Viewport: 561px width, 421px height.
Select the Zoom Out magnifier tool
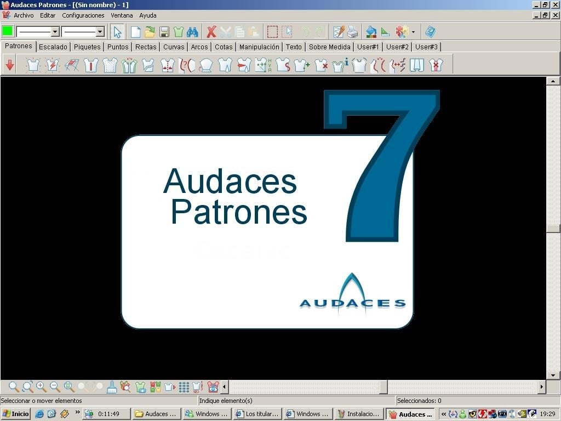pos(54,386)
